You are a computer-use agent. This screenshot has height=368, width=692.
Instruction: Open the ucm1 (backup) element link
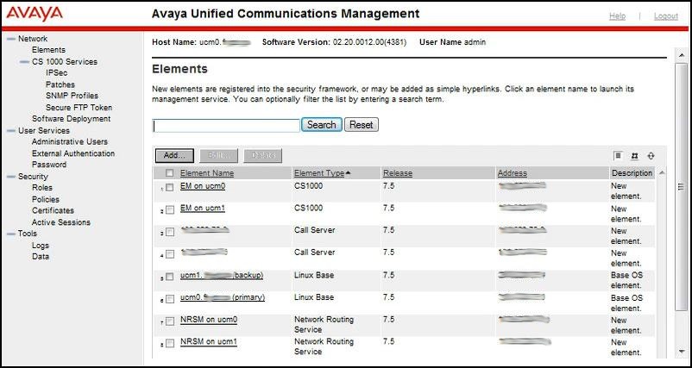click(222, 275)
